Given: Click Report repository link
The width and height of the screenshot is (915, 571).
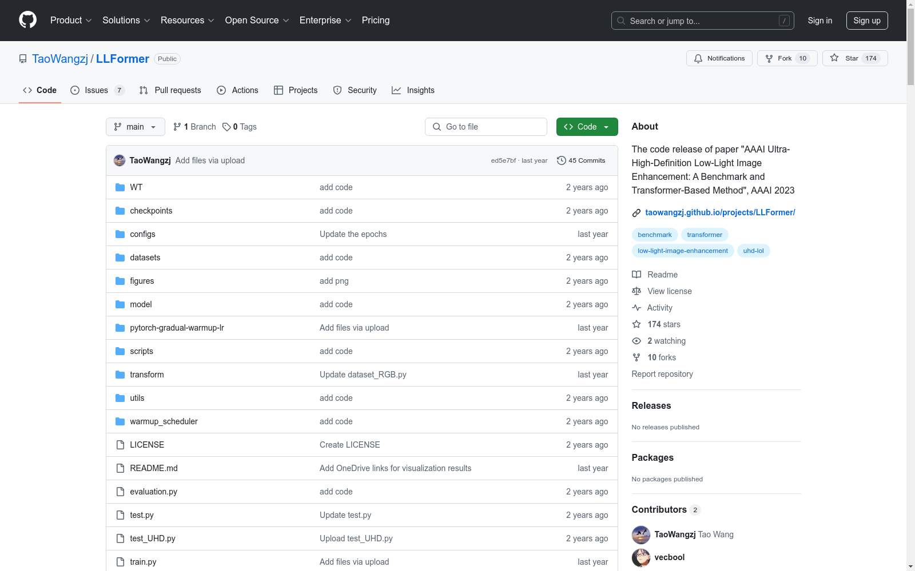Looking at the screenshot, I should tap(662, 374).
